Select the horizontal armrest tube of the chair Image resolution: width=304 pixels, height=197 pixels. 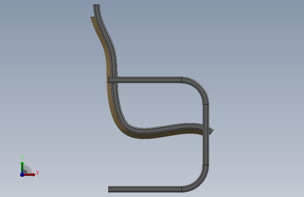pyautogui.click(x=145, y=80)
